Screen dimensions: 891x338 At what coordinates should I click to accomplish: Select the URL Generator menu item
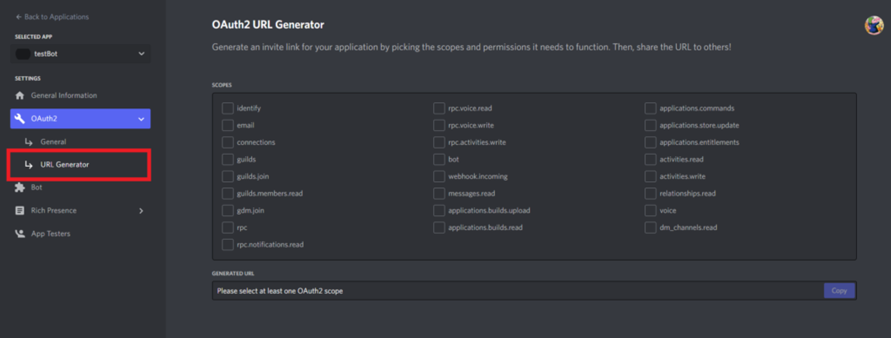coord(65,164)
